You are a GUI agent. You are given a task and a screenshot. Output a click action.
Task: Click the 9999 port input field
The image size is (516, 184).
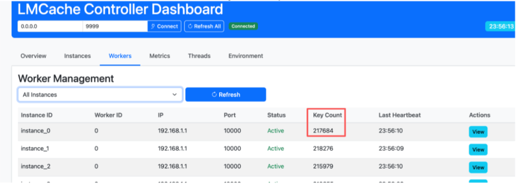(115, 26)
